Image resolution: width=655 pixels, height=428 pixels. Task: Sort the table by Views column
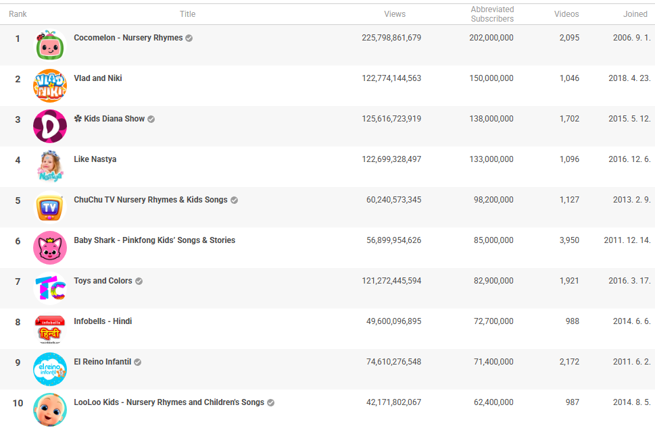click(x=395, y=14)
